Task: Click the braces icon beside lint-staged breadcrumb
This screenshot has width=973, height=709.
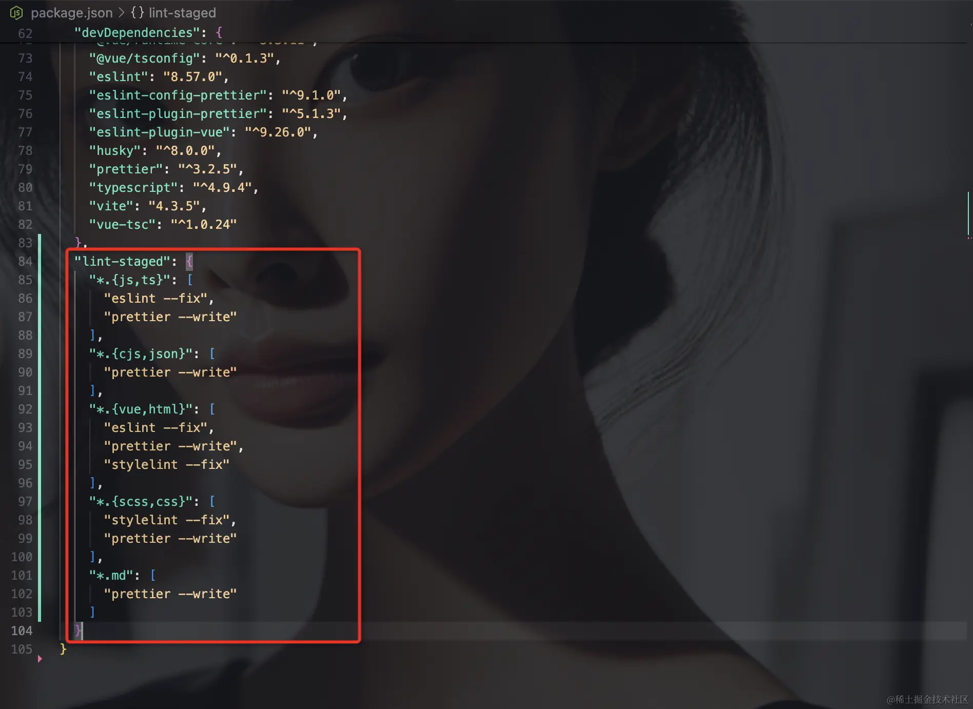Action: pos(138,13)
